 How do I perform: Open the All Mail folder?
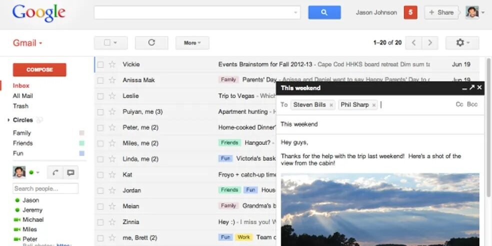23,96
